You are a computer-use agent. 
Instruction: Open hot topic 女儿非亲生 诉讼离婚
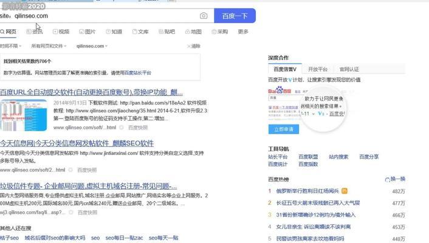(314, 227)
